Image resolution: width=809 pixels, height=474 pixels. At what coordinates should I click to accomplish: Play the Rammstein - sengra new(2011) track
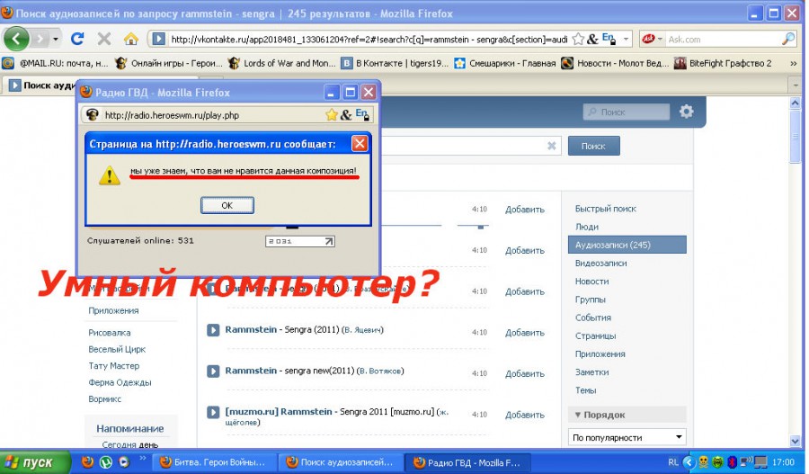coord(213,371)
